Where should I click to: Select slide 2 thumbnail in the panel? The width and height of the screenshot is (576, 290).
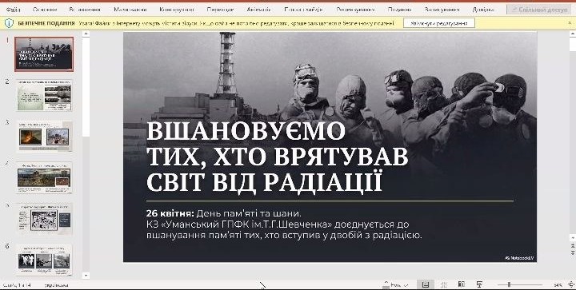(44, 95)
